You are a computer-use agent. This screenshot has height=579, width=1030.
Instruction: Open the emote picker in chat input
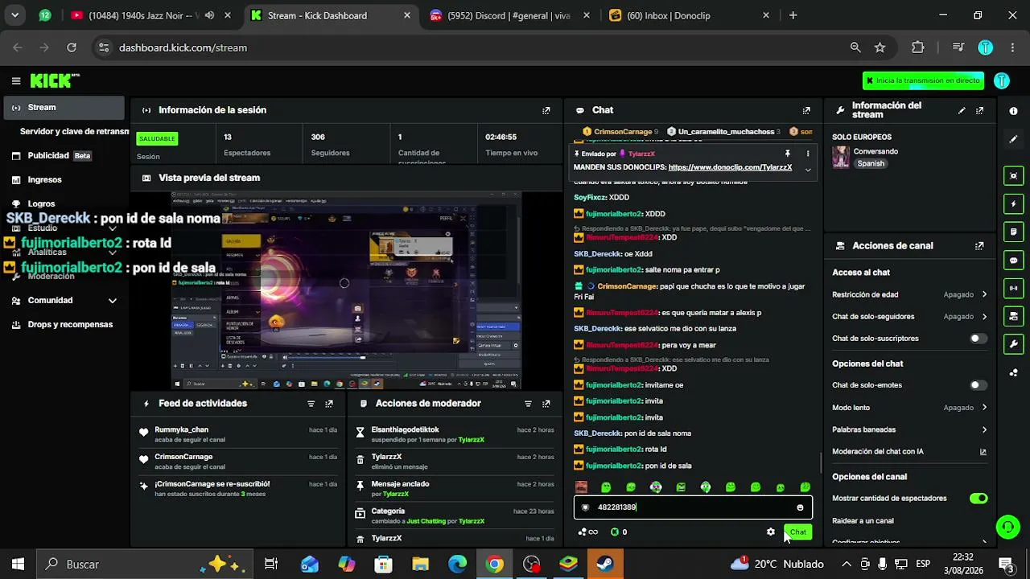tap(800, 507)
